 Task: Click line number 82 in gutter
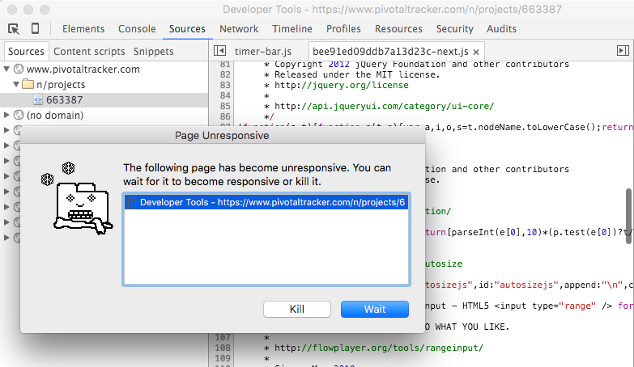225,74
